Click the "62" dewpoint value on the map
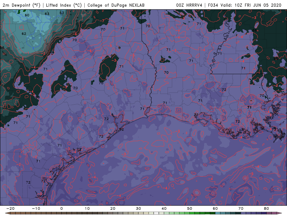Viewport: 287px width, 215px height. click(x=24, y=34)
